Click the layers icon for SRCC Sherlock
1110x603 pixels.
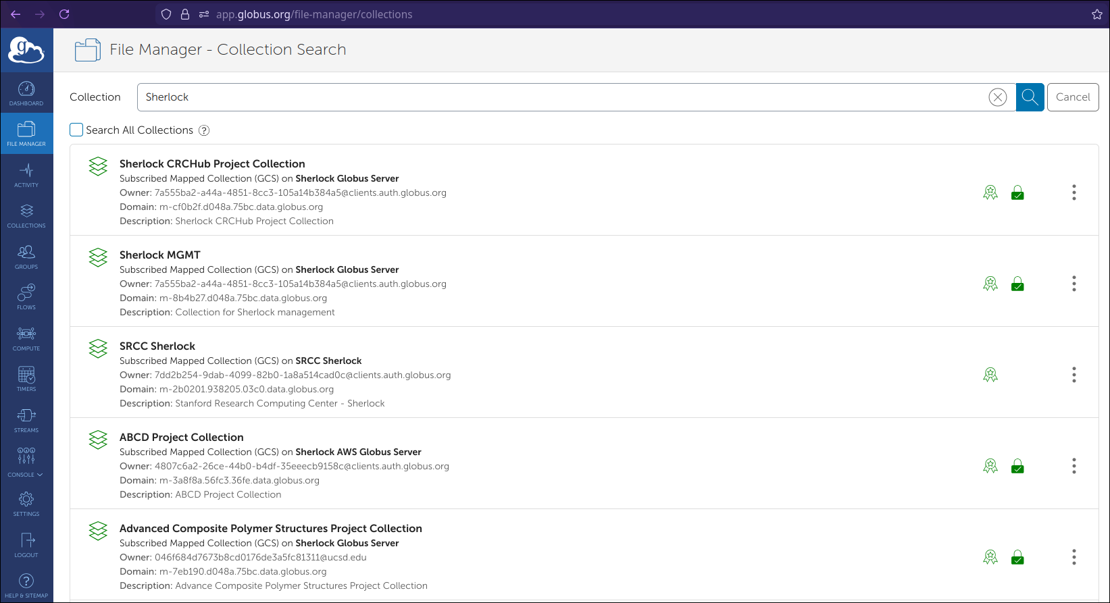point(98,348)
